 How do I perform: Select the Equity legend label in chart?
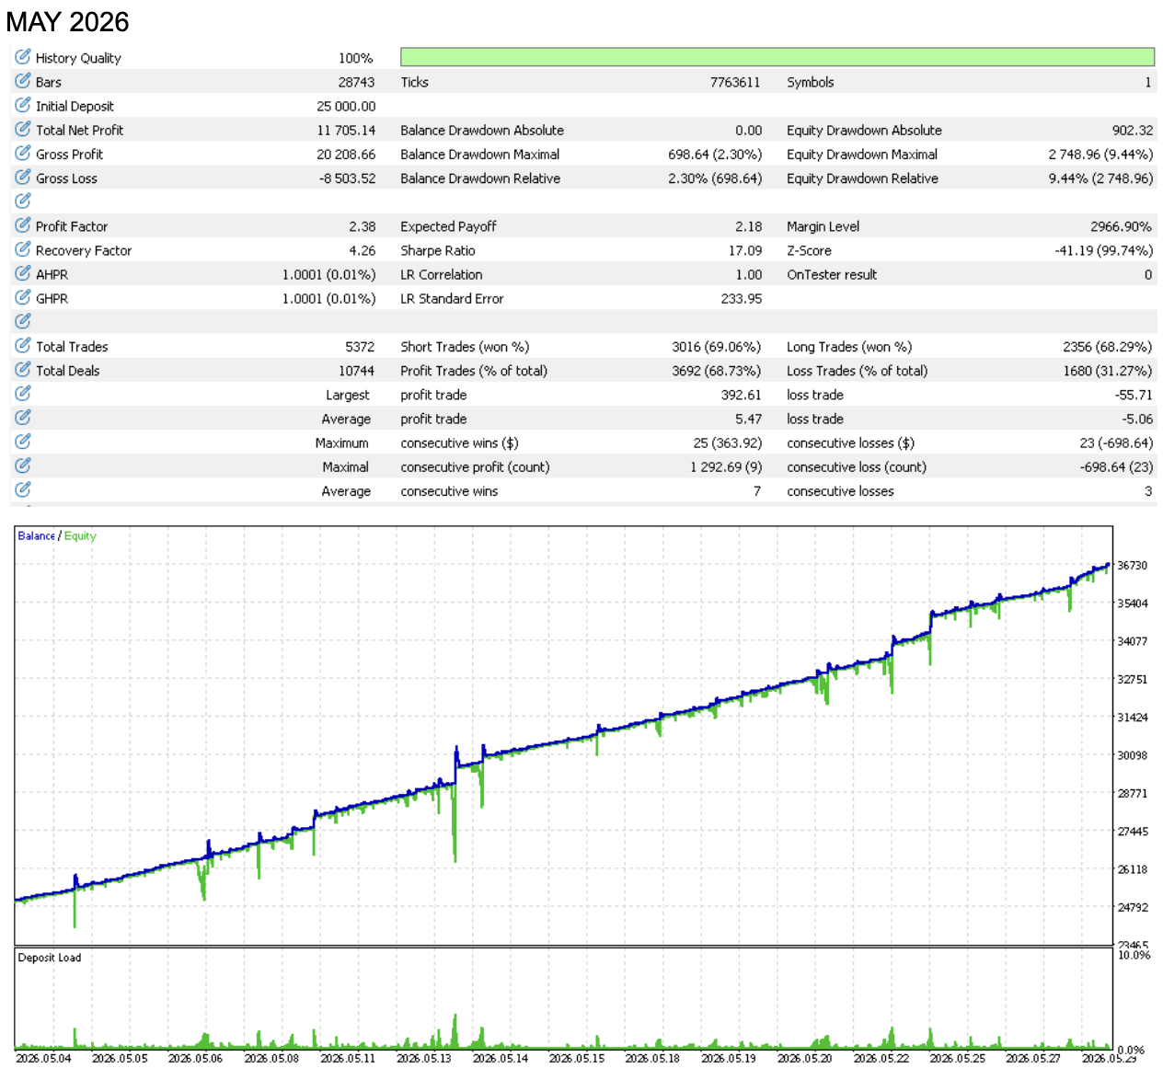coord(80,536)
